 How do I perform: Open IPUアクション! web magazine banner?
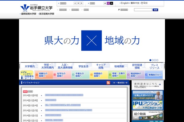(148, 105)
